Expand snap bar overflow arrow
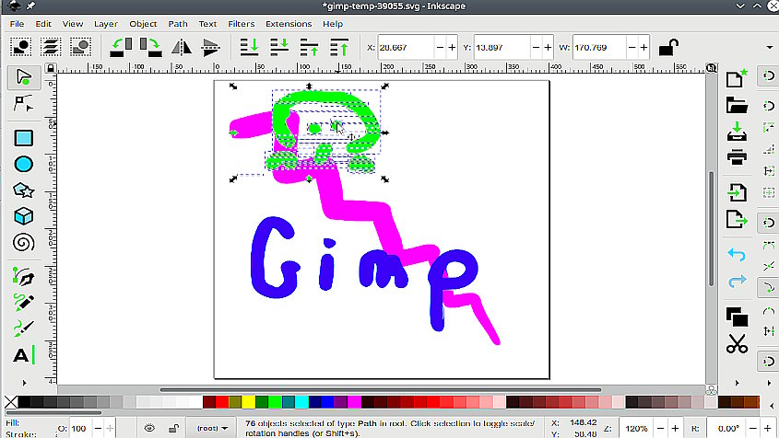The height and width of the screenshot is (438, 779). pos(769,383)
